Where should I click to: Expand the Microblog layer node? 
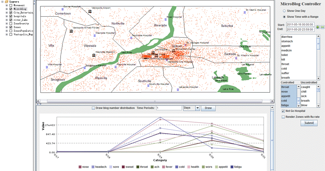6,9
